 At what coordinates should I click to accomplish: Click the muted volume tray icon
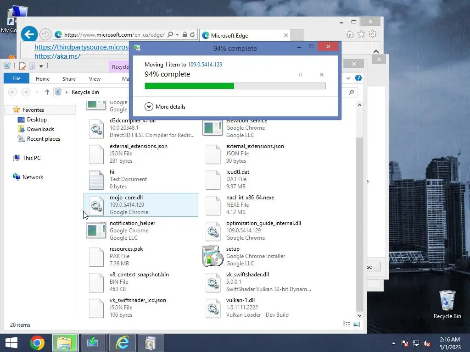(427, 343)
